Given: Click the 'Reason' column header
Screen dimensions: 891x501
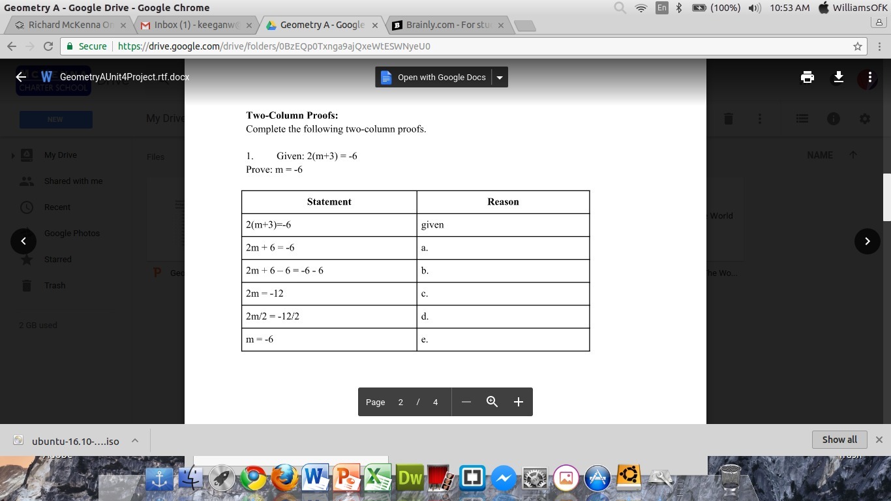Looking at the screenshot, I should point(503,202).
